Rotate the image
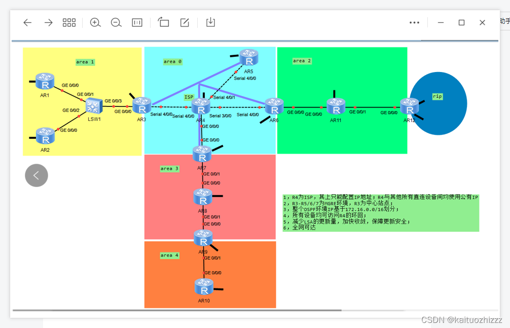The image size is (510, 328). coord(163,22)
